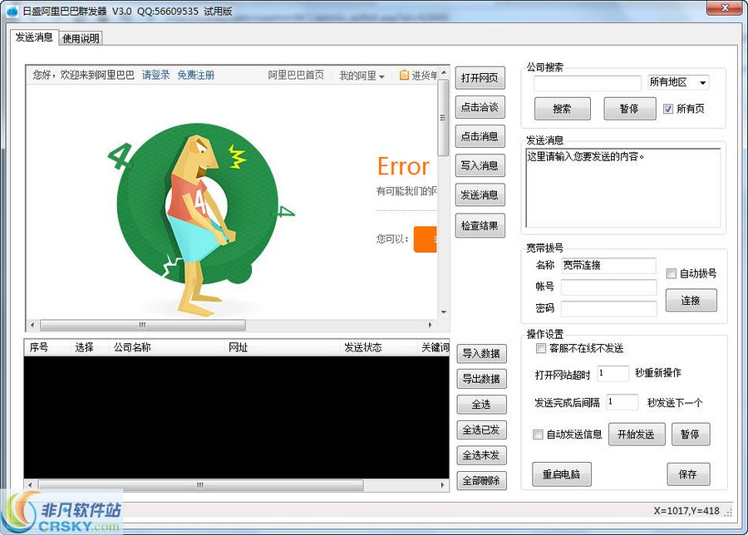The image size is (748, 535).
Task: Click the 请登录 link in the web page
Action: tap(156, 75)
